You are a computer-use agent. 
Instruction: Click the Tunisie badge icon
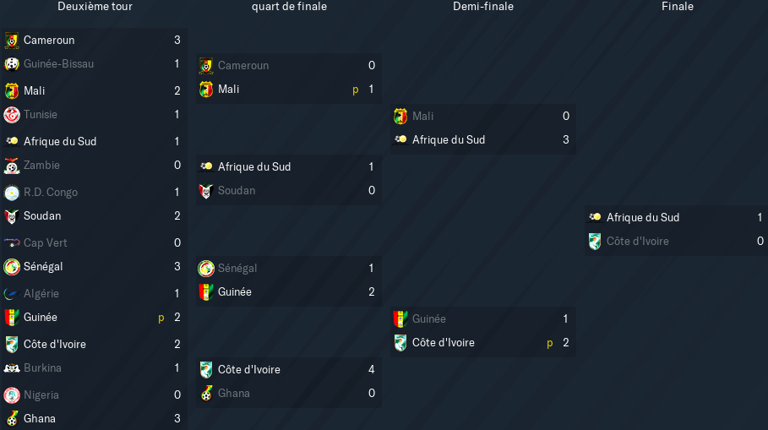pyautogui.click(x=12, y=115)
